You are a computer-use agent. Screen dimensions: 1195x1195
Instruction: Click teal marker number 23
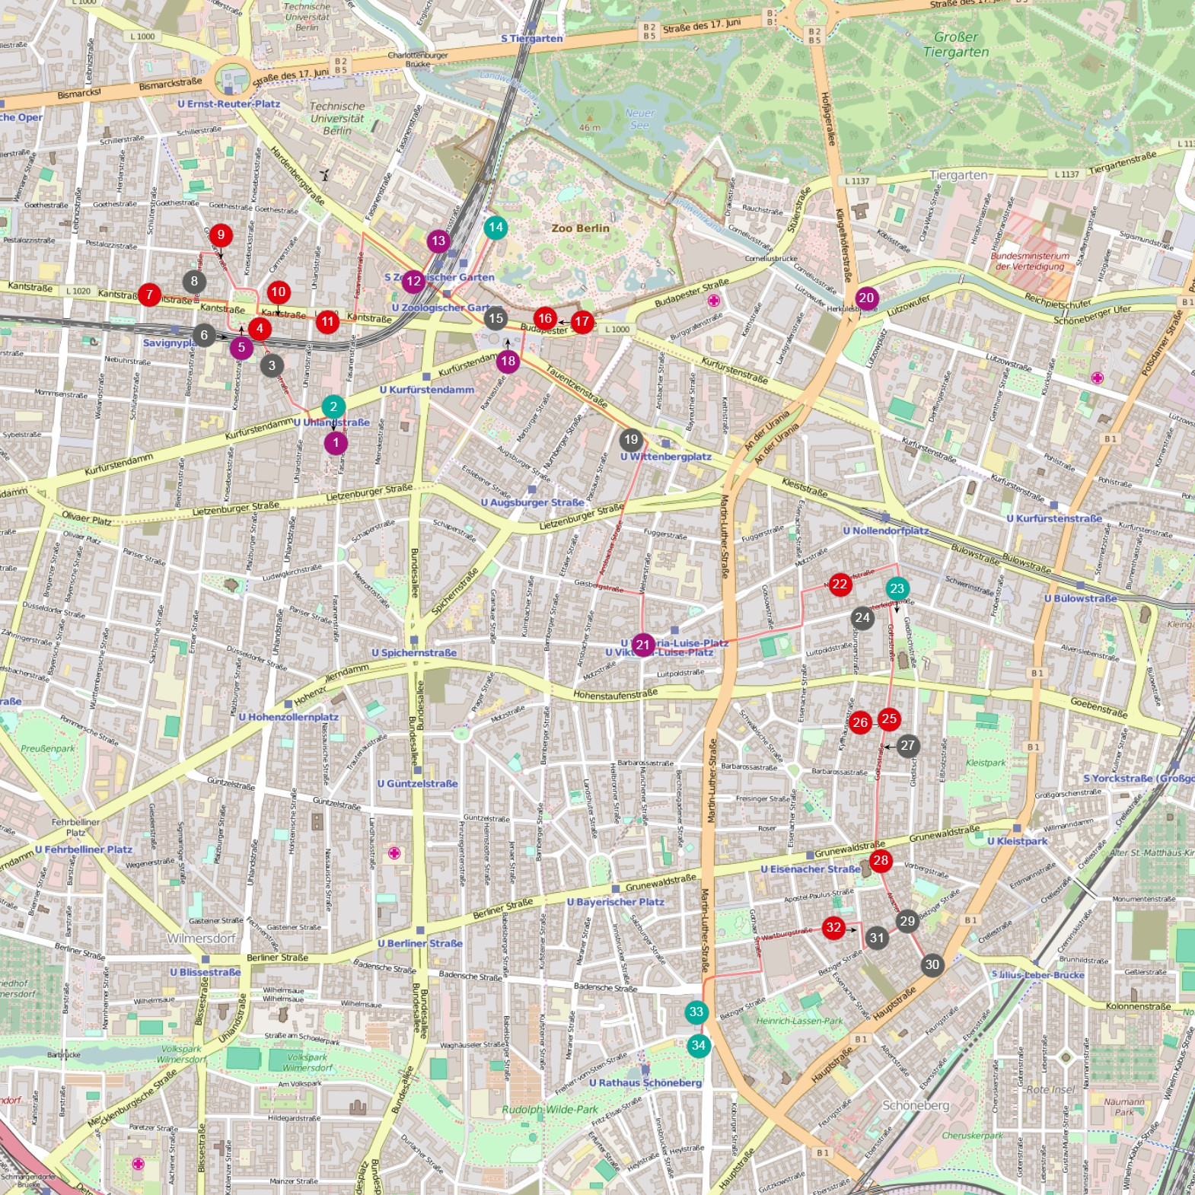(897, 588)
